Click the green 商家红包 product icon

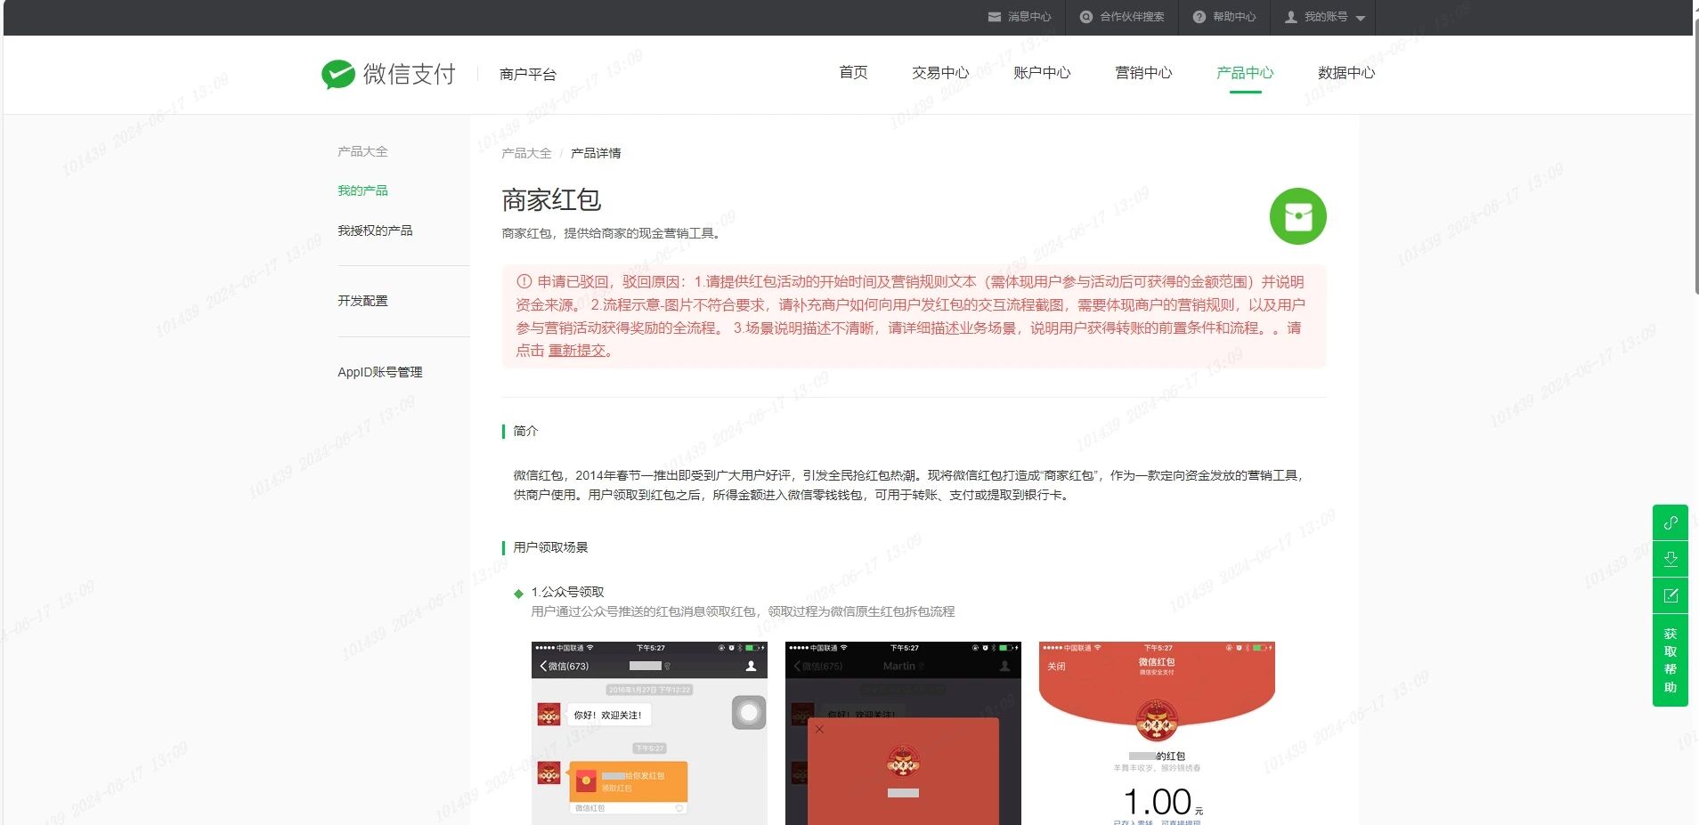click(1297, 216)
